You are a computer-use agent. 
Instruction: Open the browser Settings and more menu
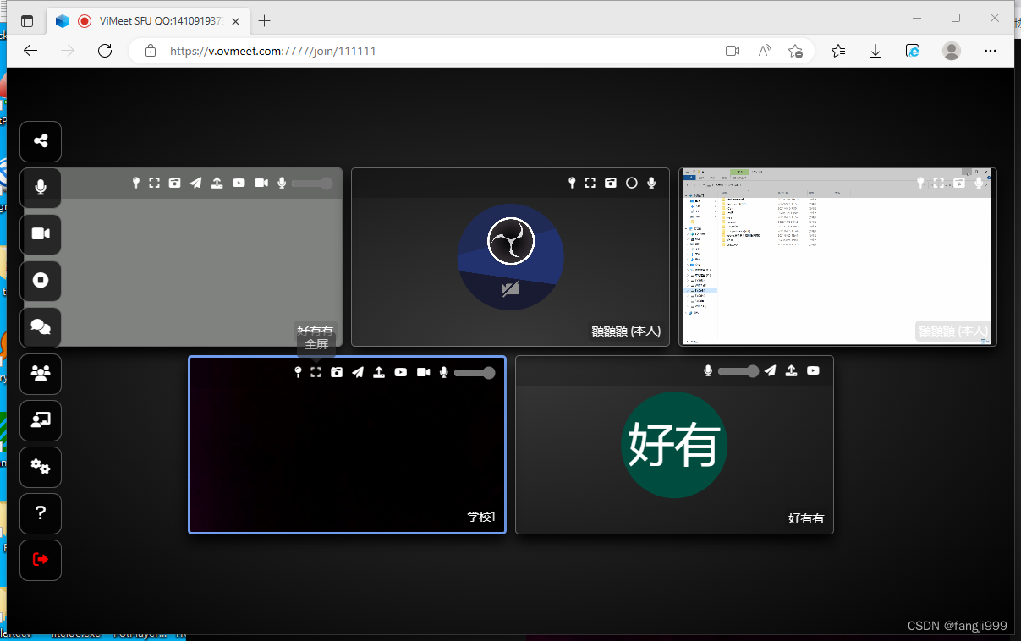point(990,51)
